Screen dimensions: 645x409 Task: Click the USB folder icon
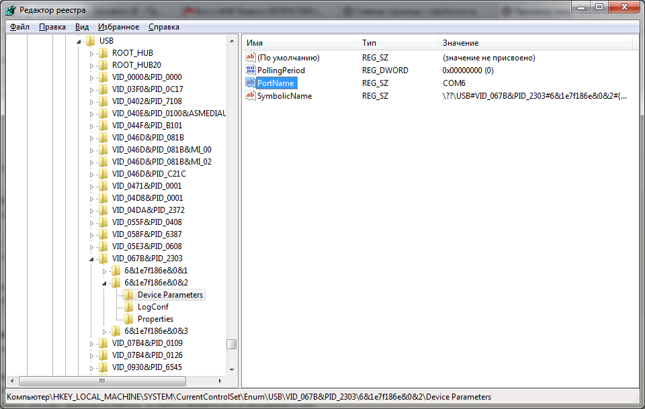coord(91,41)
